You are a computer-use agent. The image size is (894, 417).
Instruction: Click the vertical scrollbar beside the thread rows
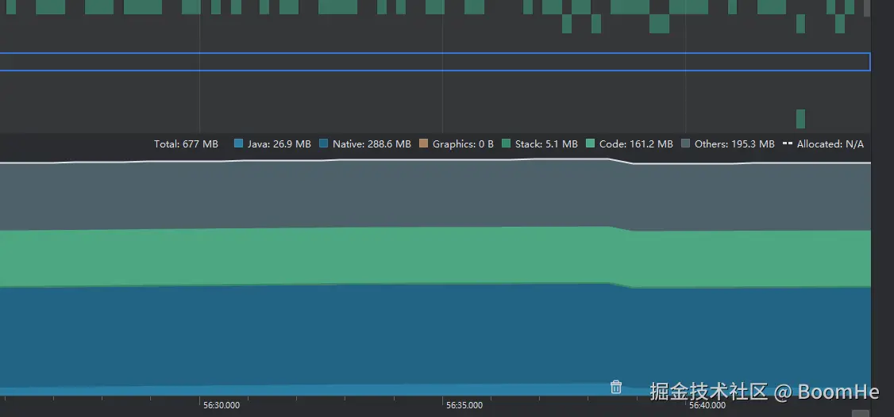[x=867, y=8]
